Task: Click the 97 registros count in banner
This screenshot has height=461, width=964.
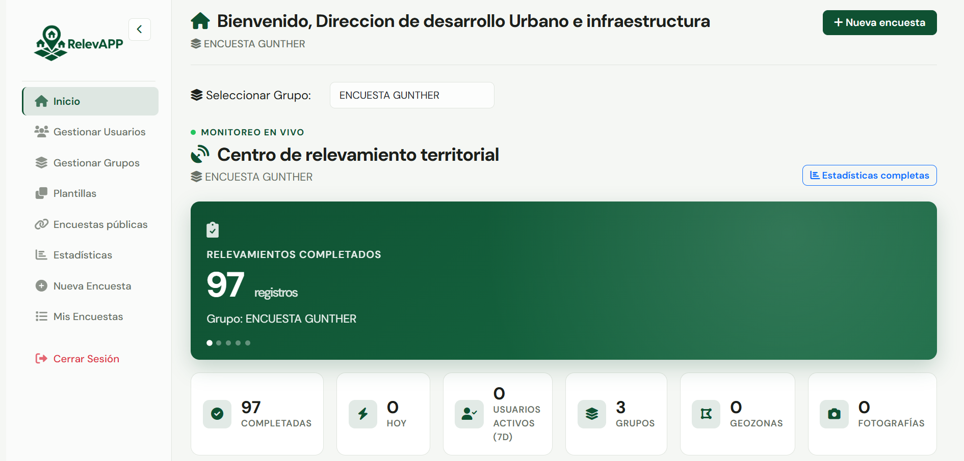Action: click(252, 285)
